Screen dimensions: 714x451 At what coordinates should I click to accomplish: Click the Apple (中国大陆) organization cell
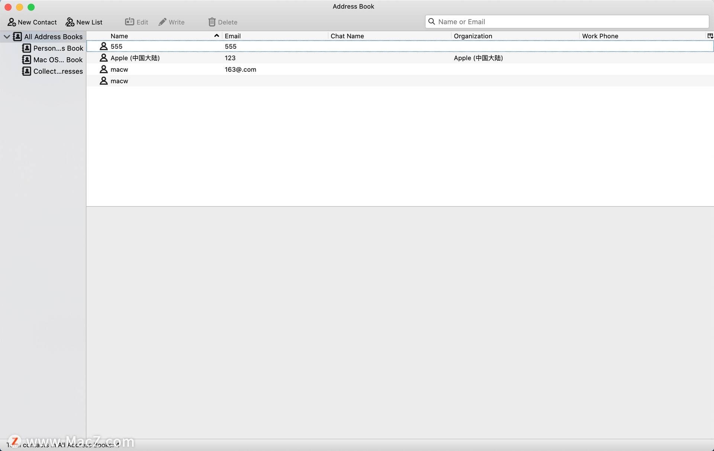478,58
